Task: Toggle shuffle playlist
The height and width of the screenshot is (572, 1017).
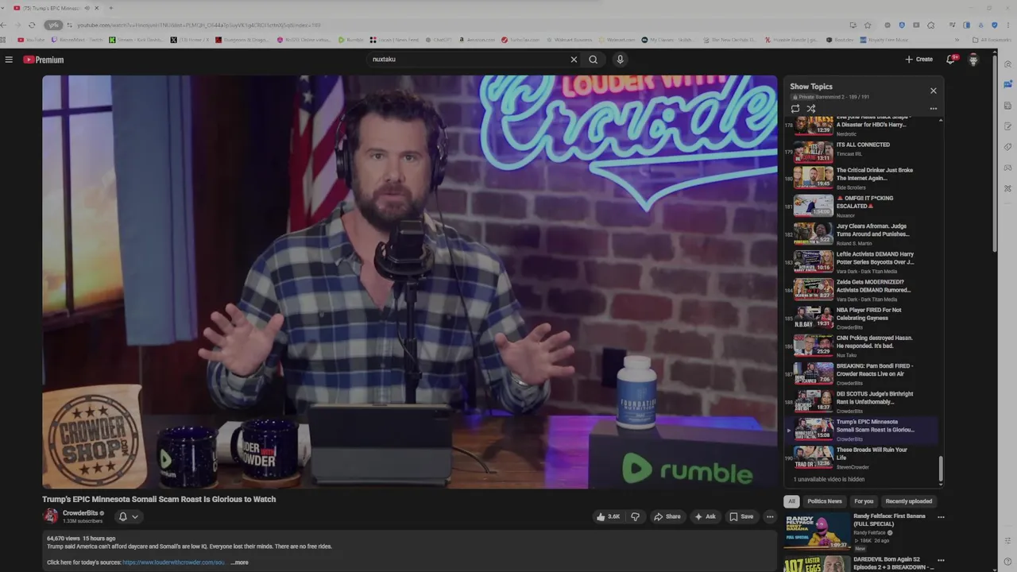Action: pos(811,109)
